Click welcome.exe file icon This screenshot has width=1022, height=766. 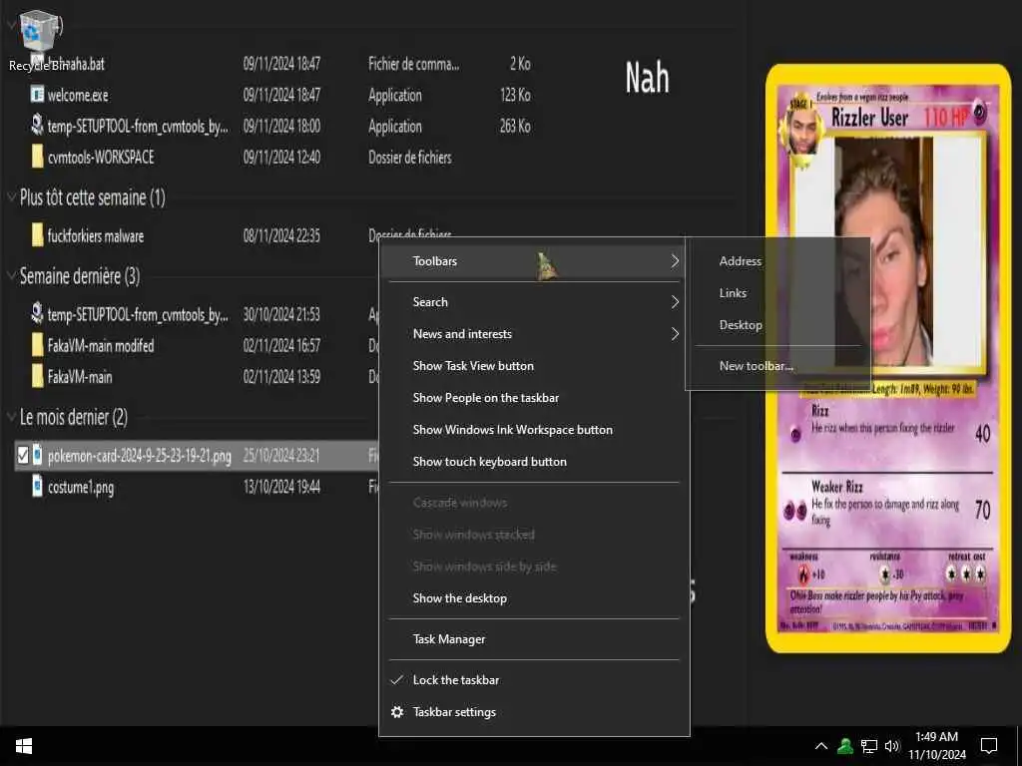pyautogui.click(x=37, y=95)
